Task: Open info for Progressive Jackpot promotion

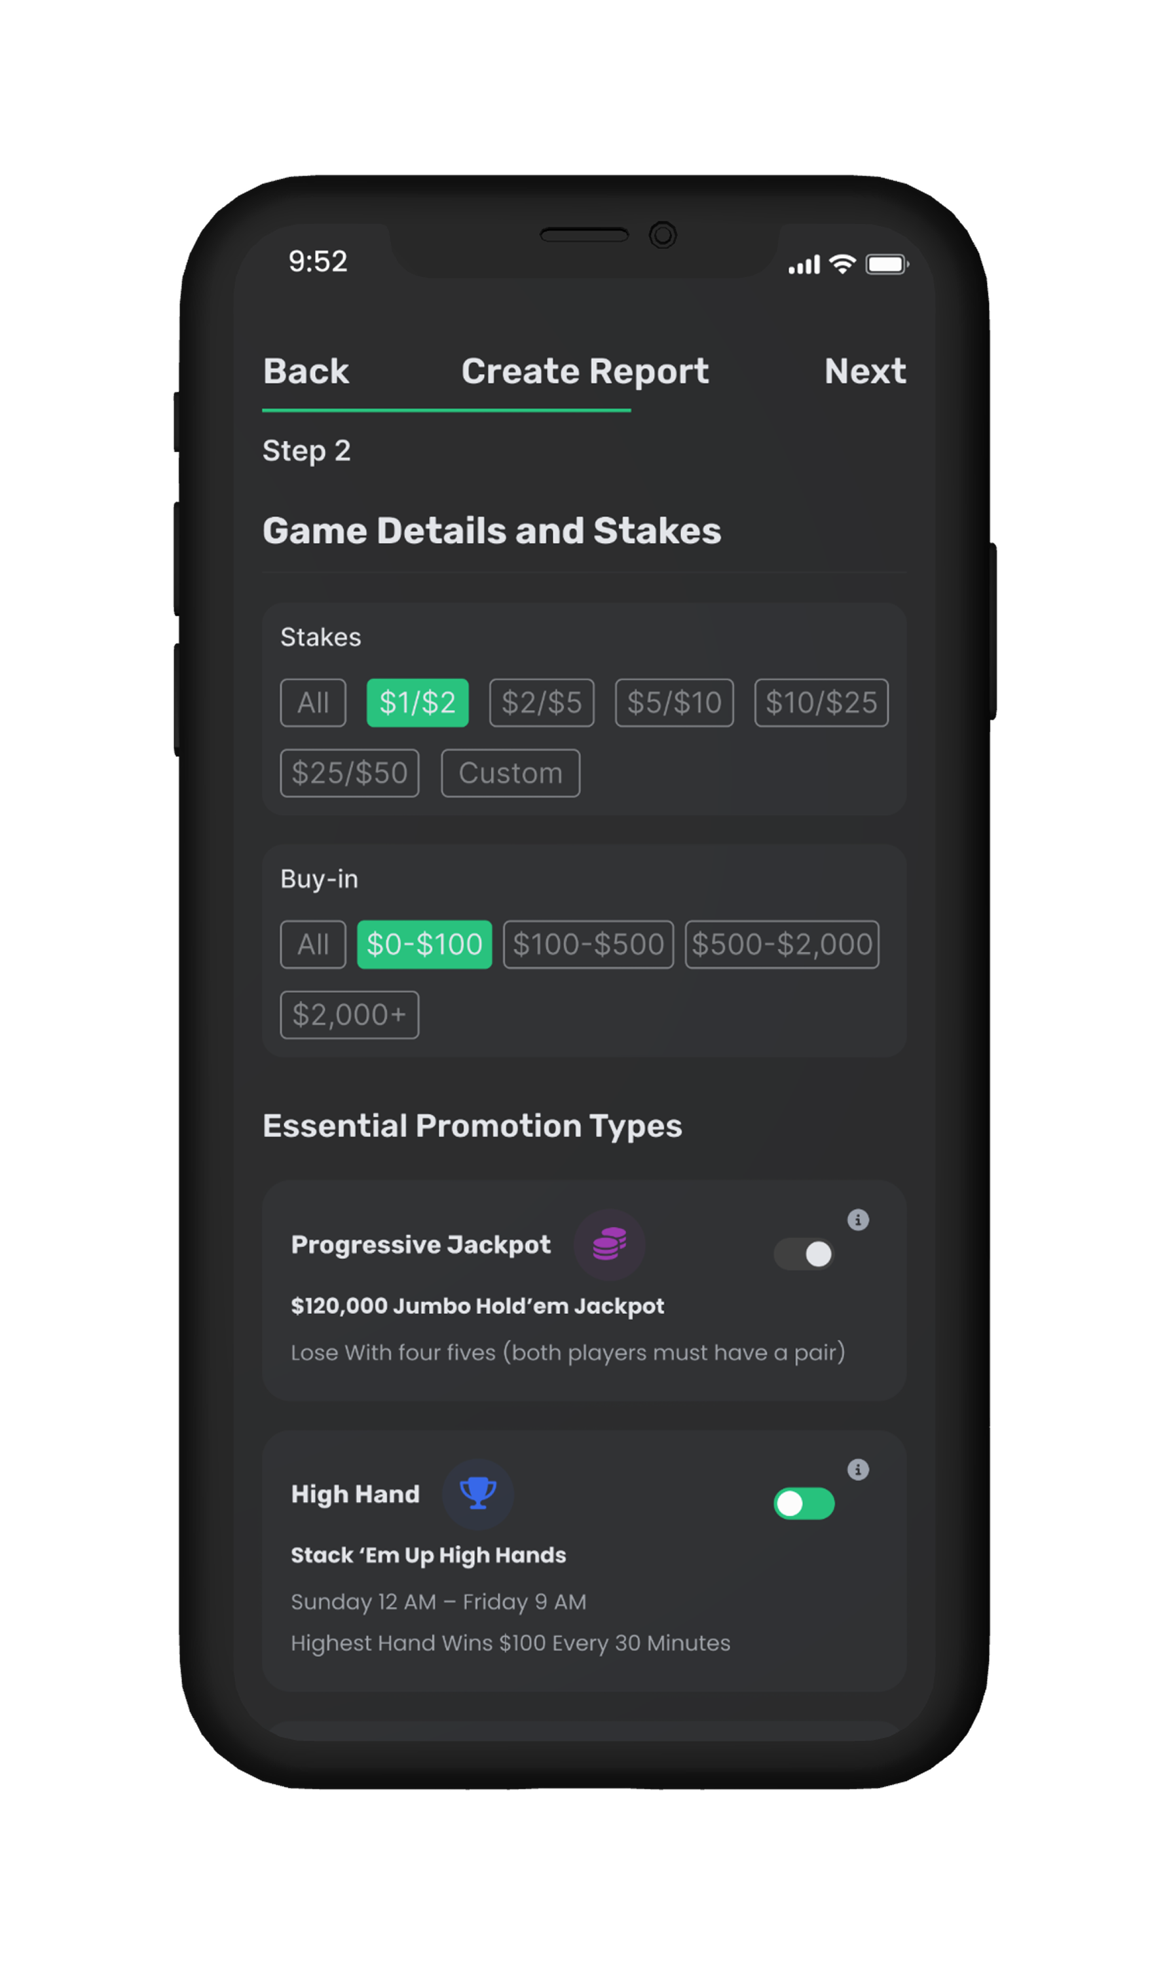Action: 858,1220
